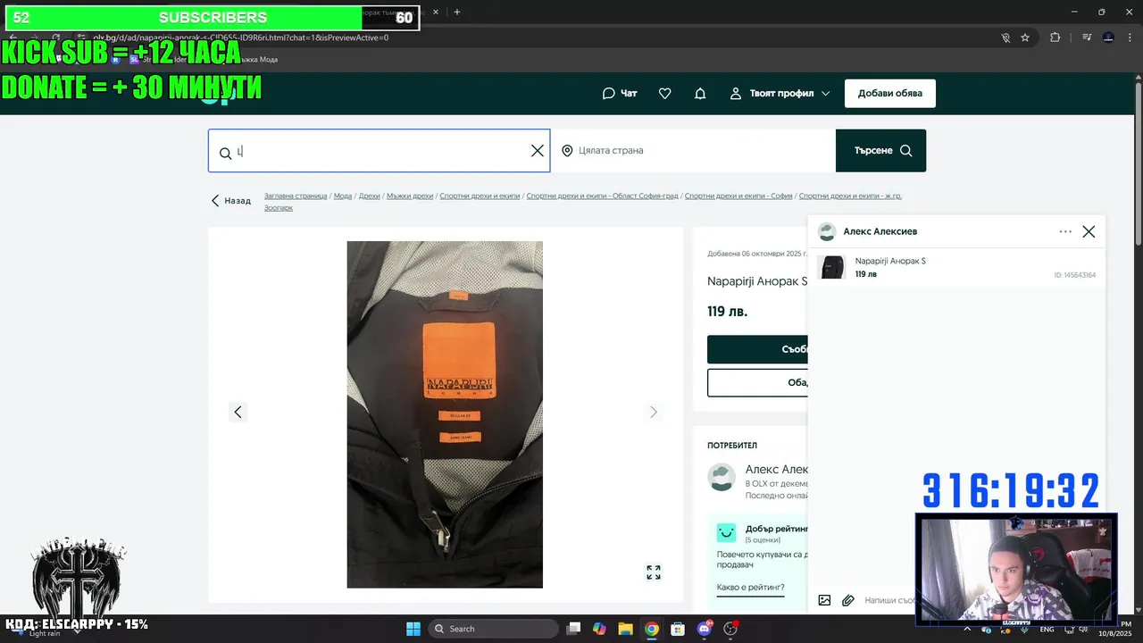Image resolution: width=1143 pixels, height=643 pixels.
Task: Open Дрехи breadcrumb link
Action: (x=370, y=196)
